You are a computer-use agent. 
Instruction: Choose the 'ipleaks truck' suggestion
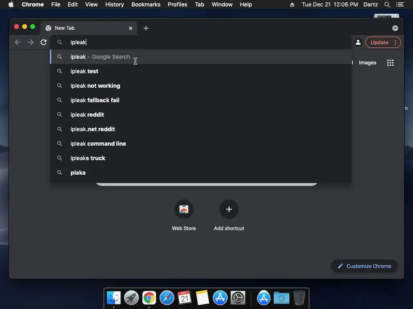[201, 158]
